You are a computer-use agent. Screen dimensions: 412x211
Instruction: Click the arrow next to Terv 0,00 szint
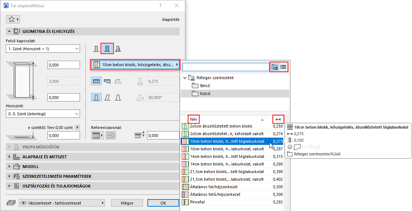pyautogui.click(x=77, y=128)
